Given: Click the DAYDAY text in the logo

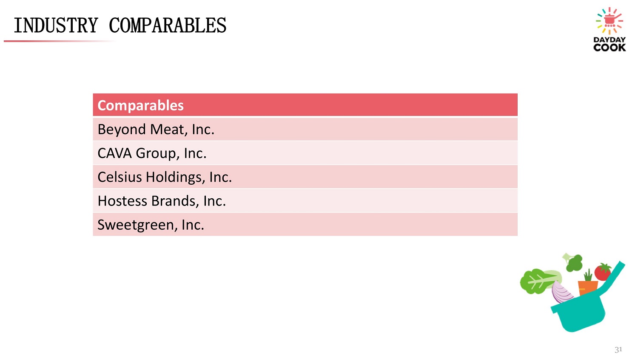Looking at the screenshot, I should coord(610,39).
